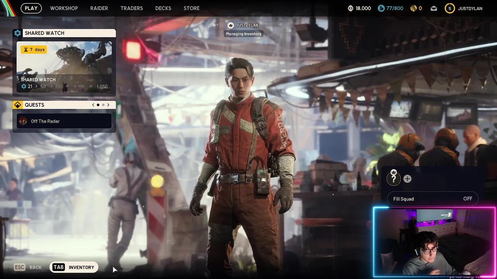
Task: Go to the Traders tab
Action: pos(132,8)
